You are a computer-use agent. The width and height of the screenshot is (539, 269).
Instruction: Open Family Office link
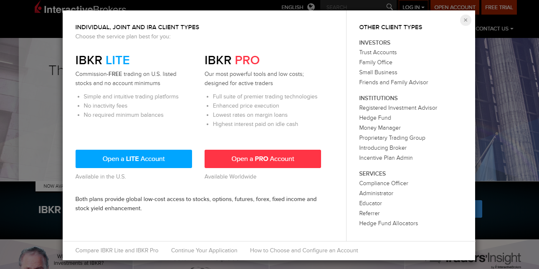coord(376,62)
